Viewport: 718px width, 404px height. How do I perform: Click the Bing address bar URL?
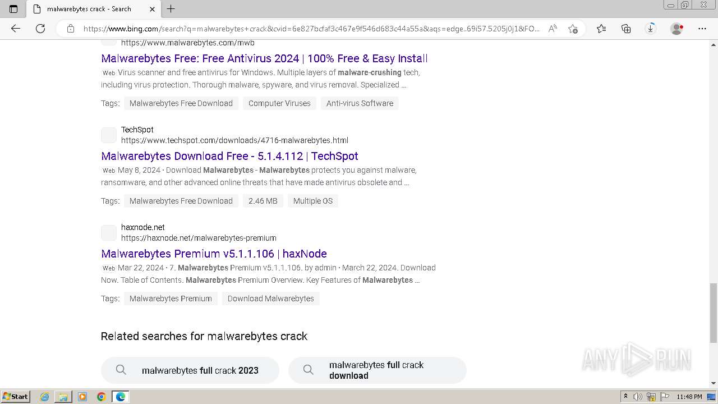tap(311, 29)
